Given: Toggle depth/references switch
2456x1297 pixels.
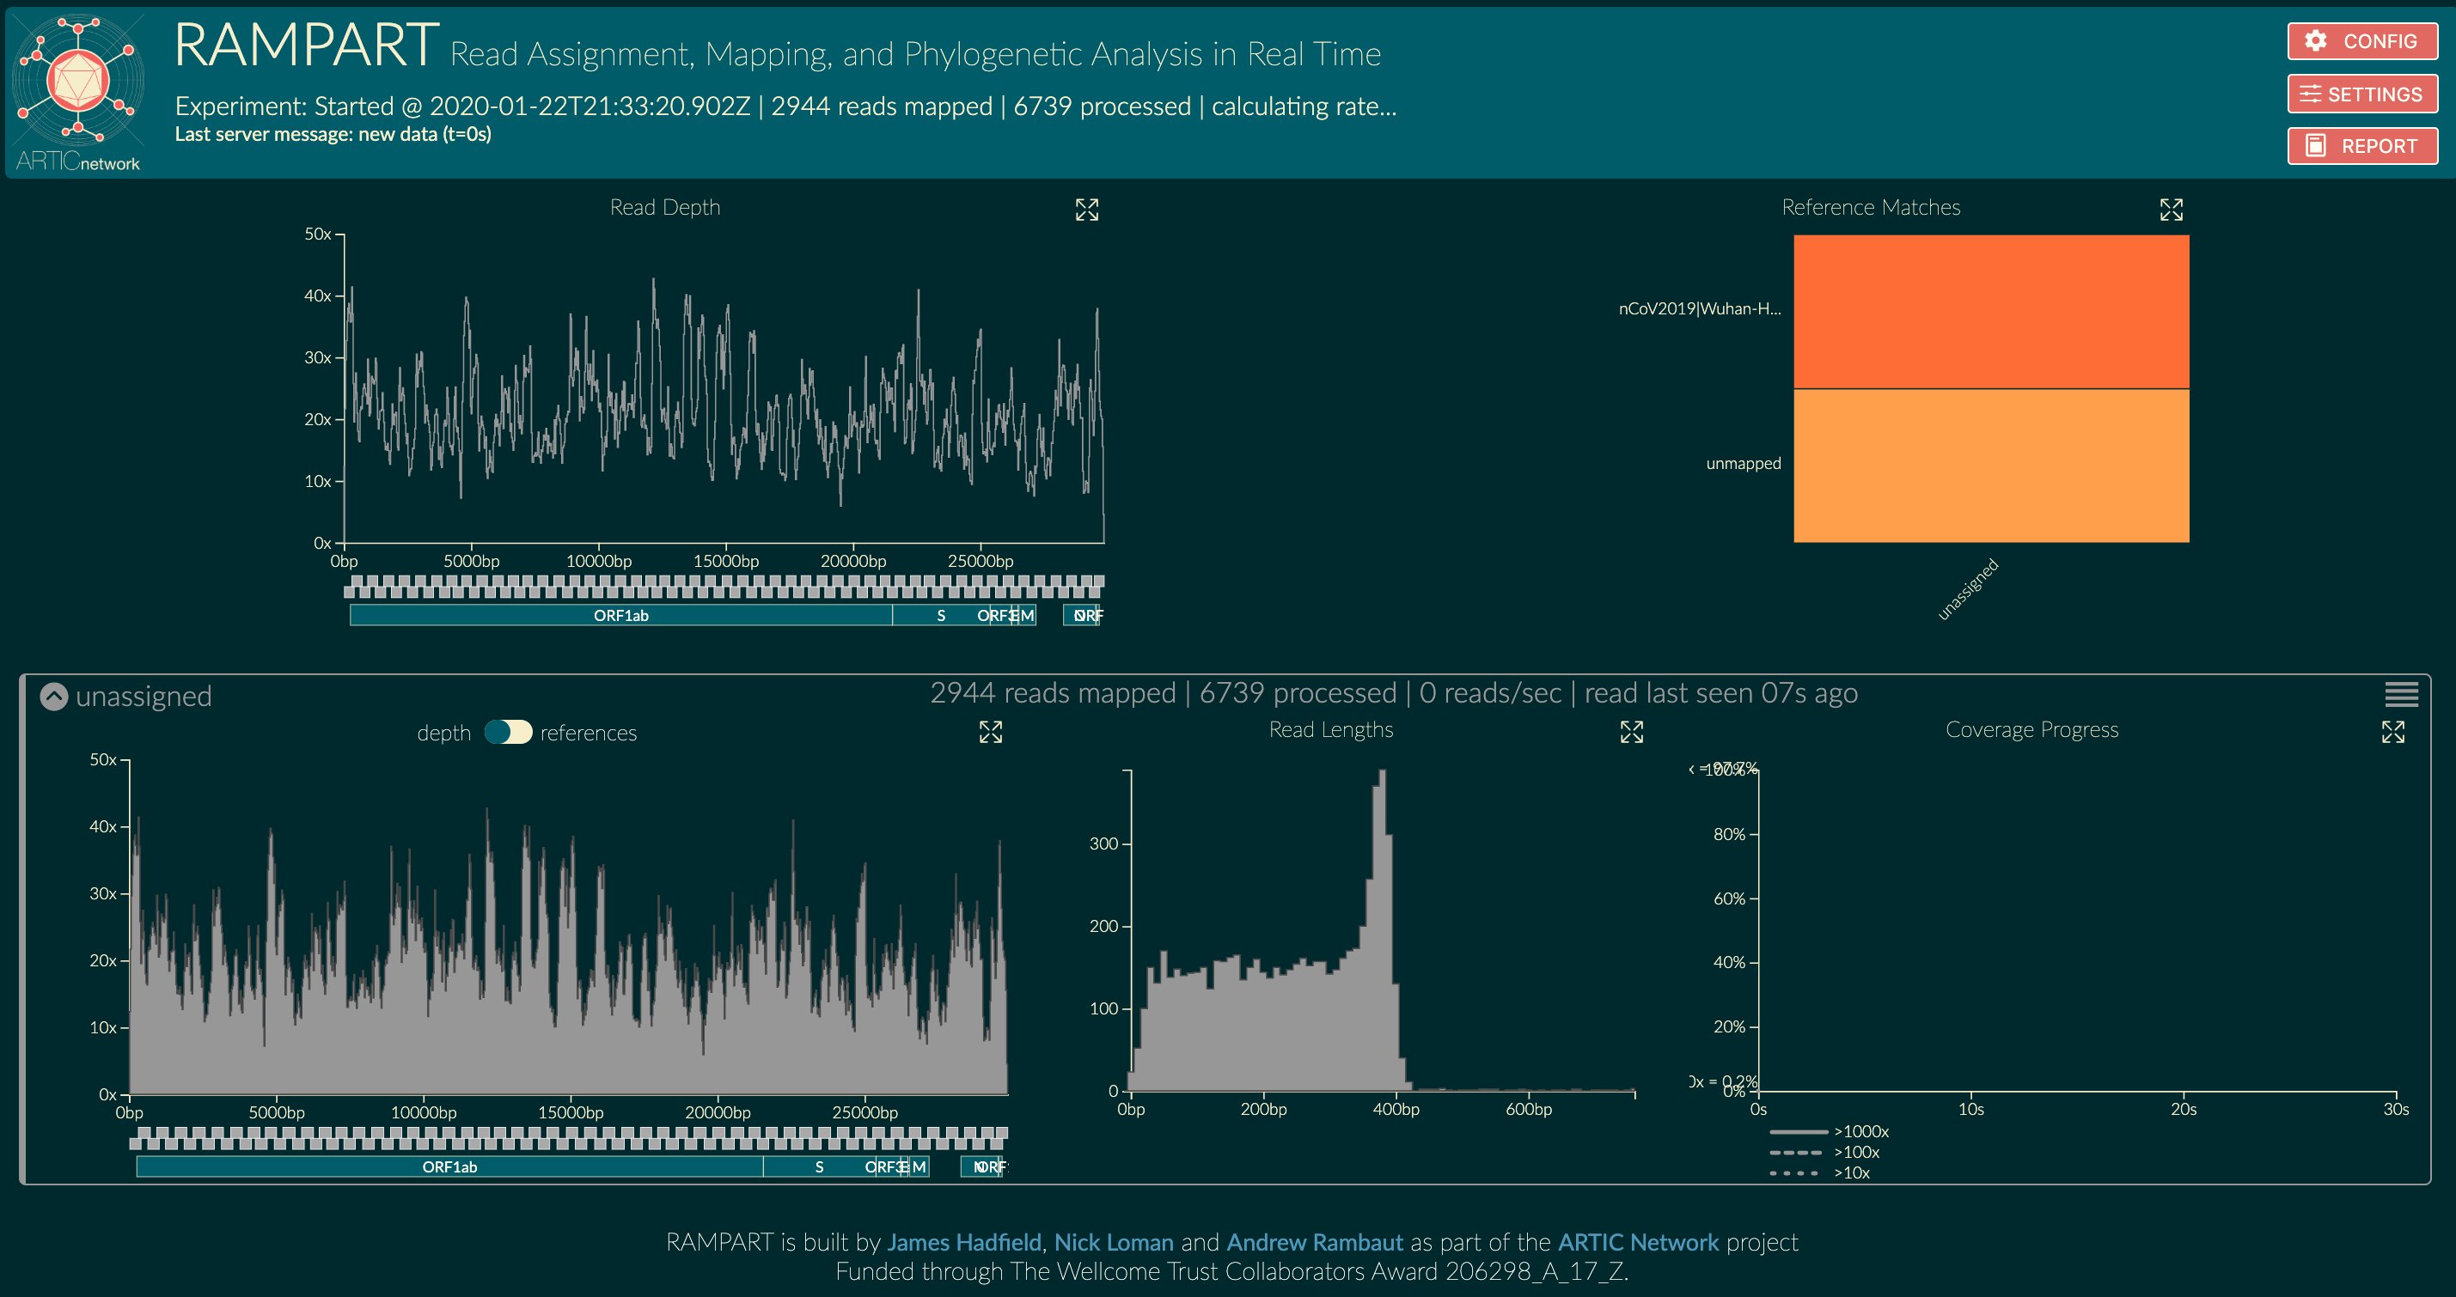Looking at the screenshot, I should (508, 732).
